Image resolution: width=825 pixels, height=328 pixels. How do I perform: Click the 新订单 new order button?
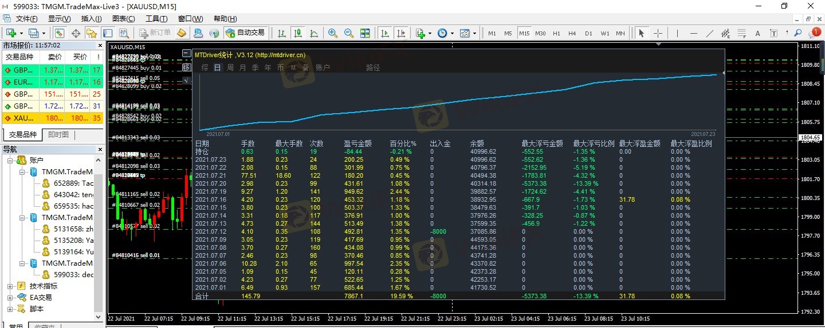pos(155,33)
